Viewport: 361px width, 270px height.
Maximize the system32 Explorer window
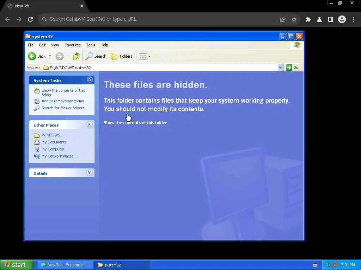[291, 36]
